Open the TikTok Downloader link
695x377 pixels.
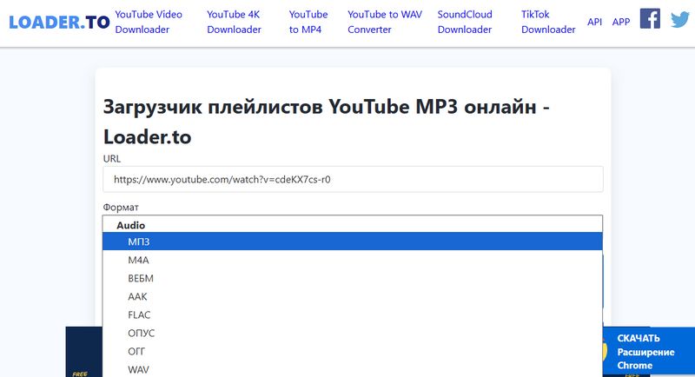click(548, 22)
